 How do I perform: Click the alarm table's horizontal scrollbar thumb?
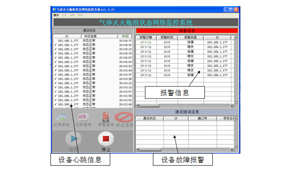(149, 106)
